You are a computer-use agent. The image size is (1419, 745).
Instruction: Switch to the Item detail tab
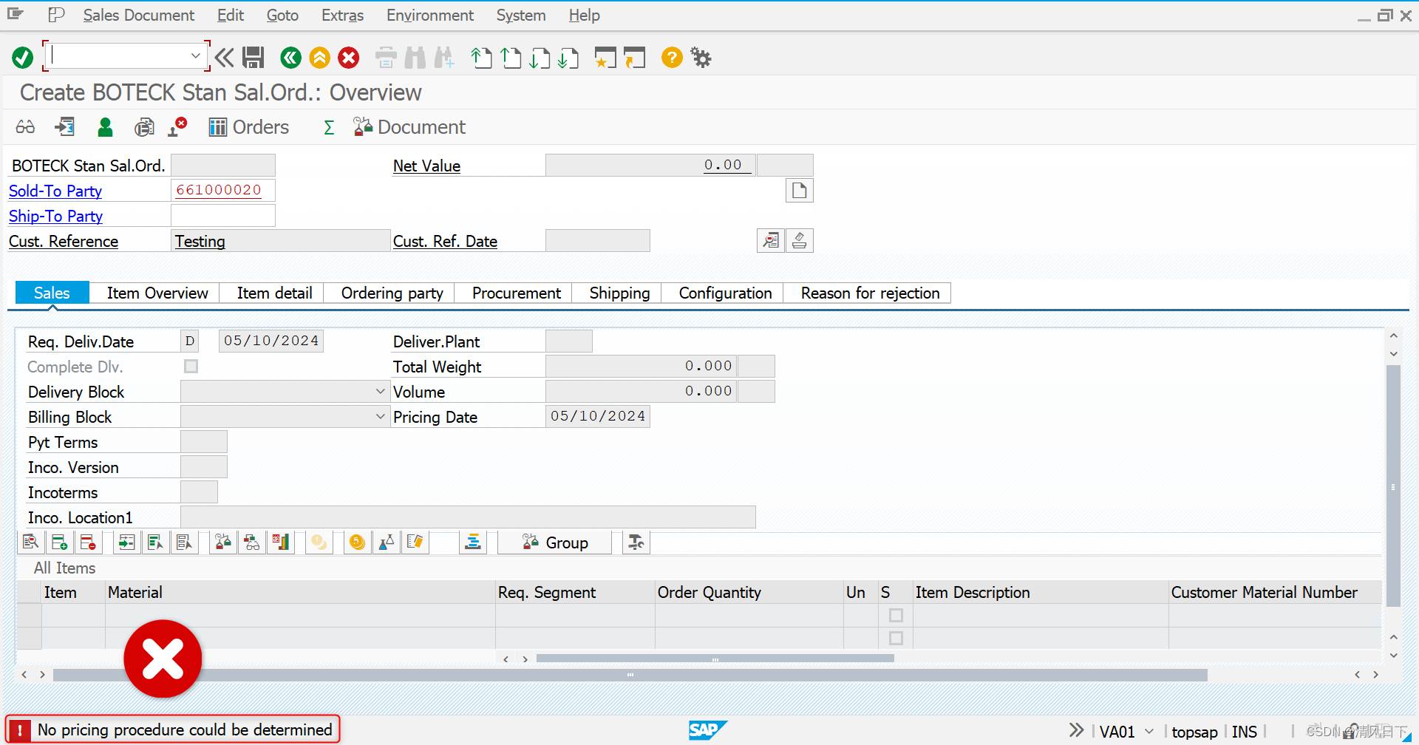coord(274,293)
